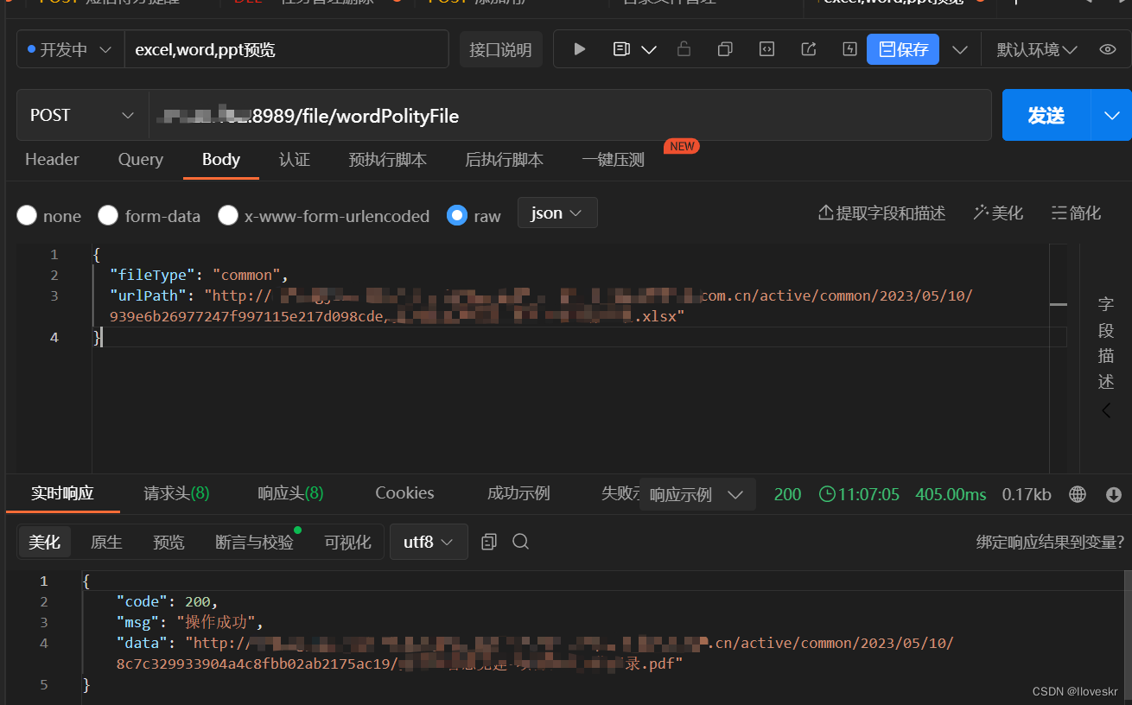The image size is (1132, 705).
Task: Open the POST method dropdown
Action: [82, 115]
